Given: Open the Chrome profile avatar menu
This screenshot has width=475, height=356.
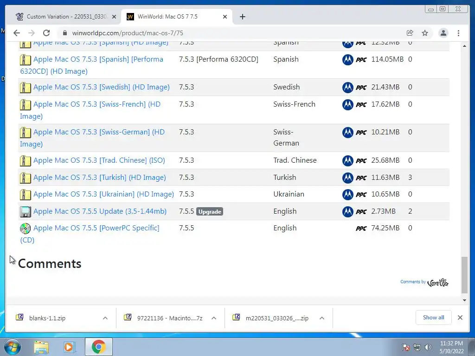Looking at the screenshot, I should click(443, 33).
